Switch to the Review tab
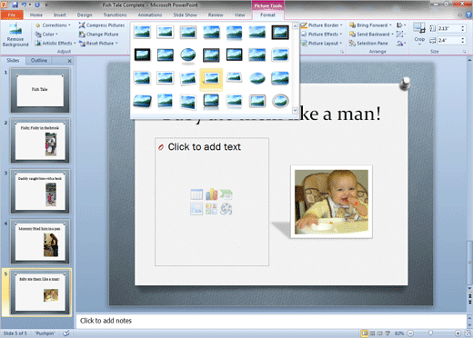Viewport: 473px width, 338px height. (x=216, y=15)
